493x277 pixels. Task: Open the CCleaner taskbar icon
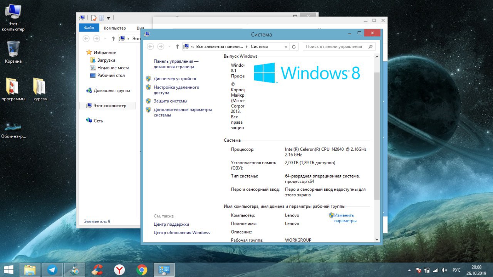click(x=97, y=270)
